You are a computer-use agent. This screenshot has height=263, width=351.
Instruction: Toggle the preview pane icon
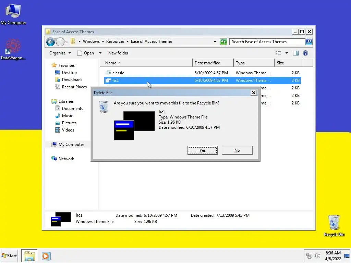[x=296, y=53]
